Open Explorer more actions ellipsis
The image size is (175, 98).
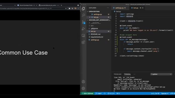click(x=108, y=8)
